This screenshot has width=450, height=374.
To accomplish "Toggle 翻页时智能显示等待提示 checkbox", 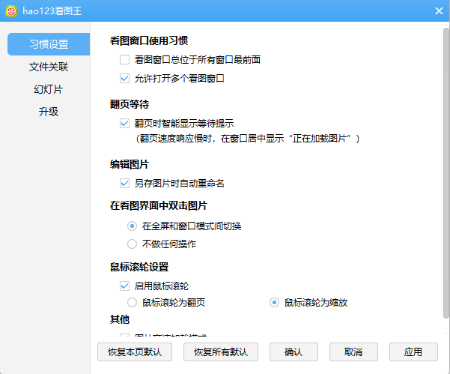I will pyautogui.click(x=124, y=124).
